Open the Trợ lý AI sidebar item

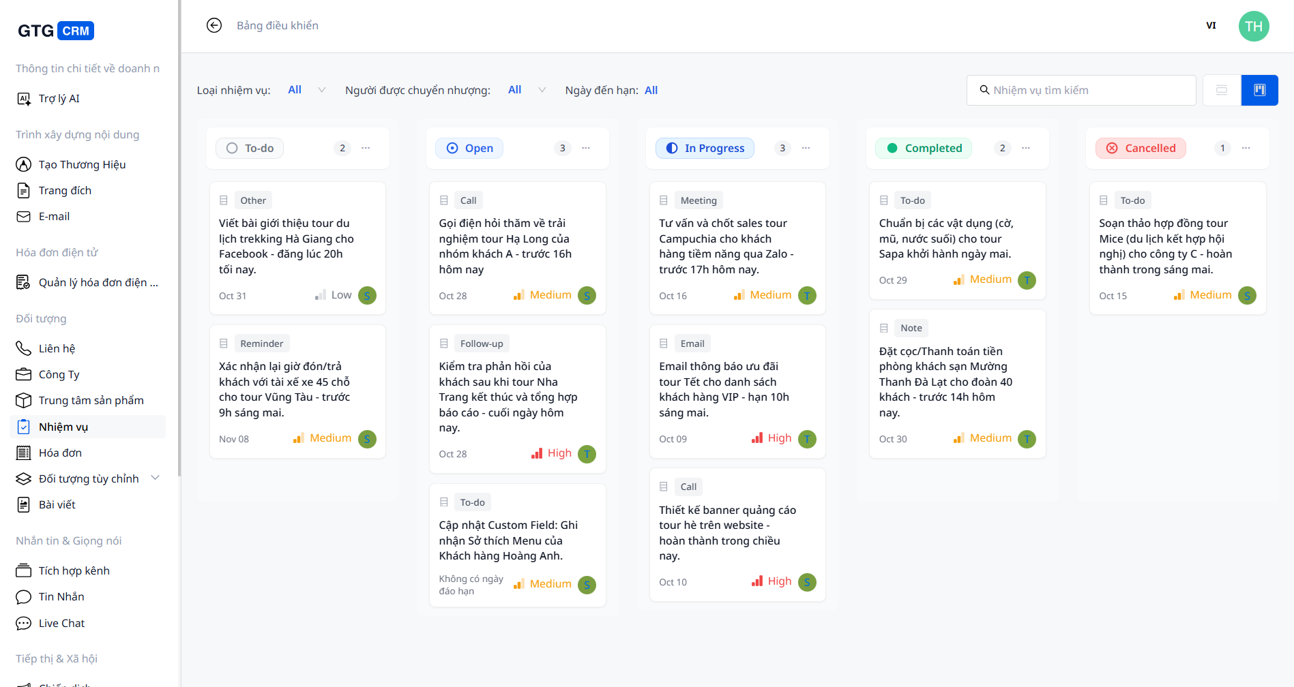point(59,99)
